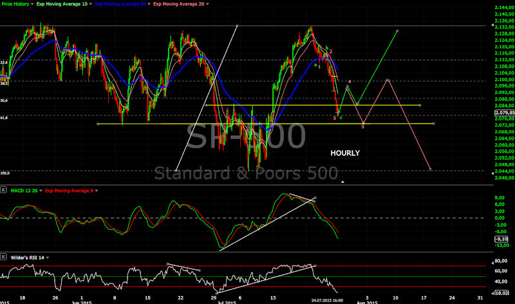Image resolution: width=515 pixels, height=304 pixels.
Task: Click the Jul 2015 time axis label
Action: pos(227,303)
